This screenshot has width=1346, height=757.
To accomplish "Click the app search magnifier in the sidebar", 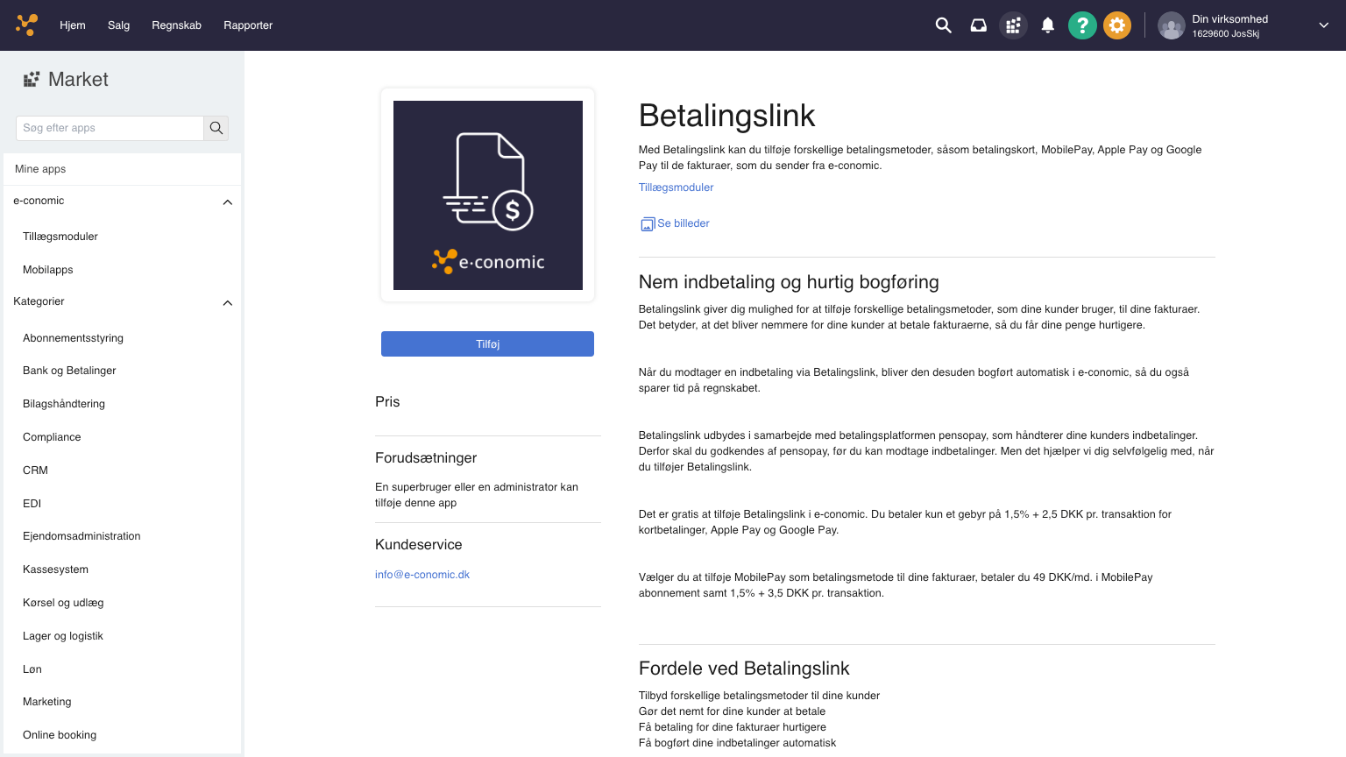I will (x=216, y=128).
